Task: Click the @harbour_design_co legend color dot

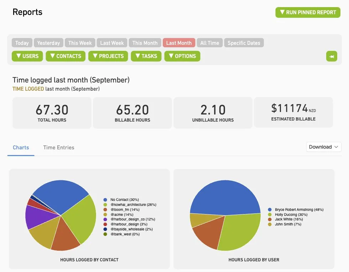Action: click(105, 219)
